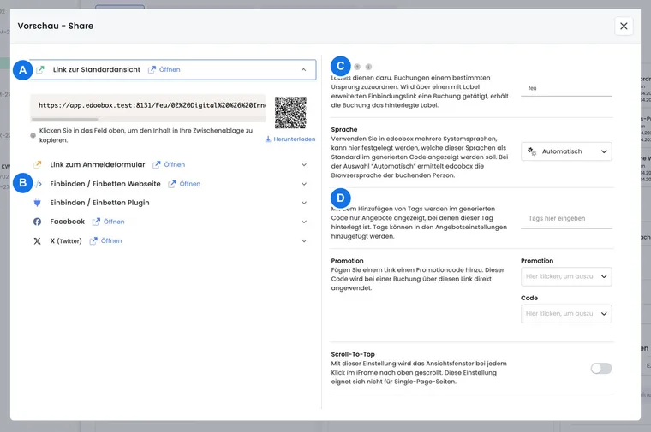651x432 pixels.
Task: Close the Vorschau - Share dialog
Action: click(624, 27)
